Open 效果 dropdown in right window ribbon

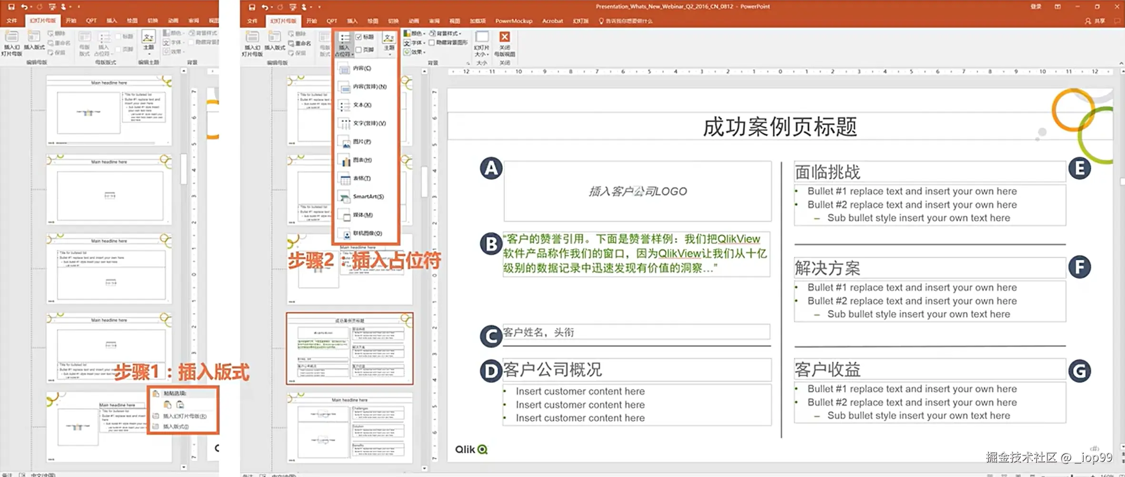pos(414,52)
